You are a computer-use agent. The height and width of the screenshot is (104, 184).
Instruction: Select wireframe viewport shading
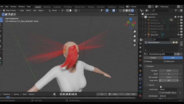[124, 10]
